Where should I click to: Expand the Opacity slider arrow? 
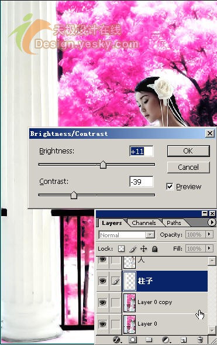(x=209, y=234)
